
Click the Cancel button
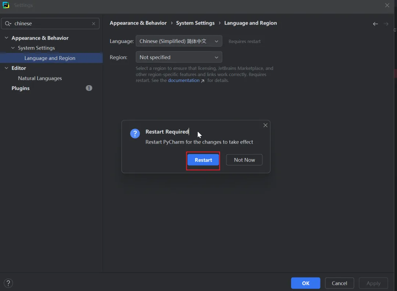click(339, 283)
